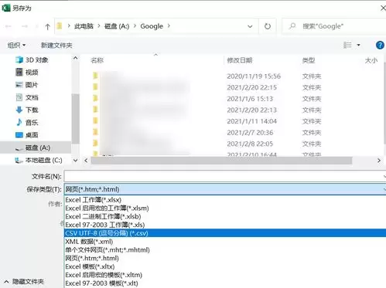Select 音乐 in the sidebar
This screenshot has width=386, height=288.
(27, 123)
